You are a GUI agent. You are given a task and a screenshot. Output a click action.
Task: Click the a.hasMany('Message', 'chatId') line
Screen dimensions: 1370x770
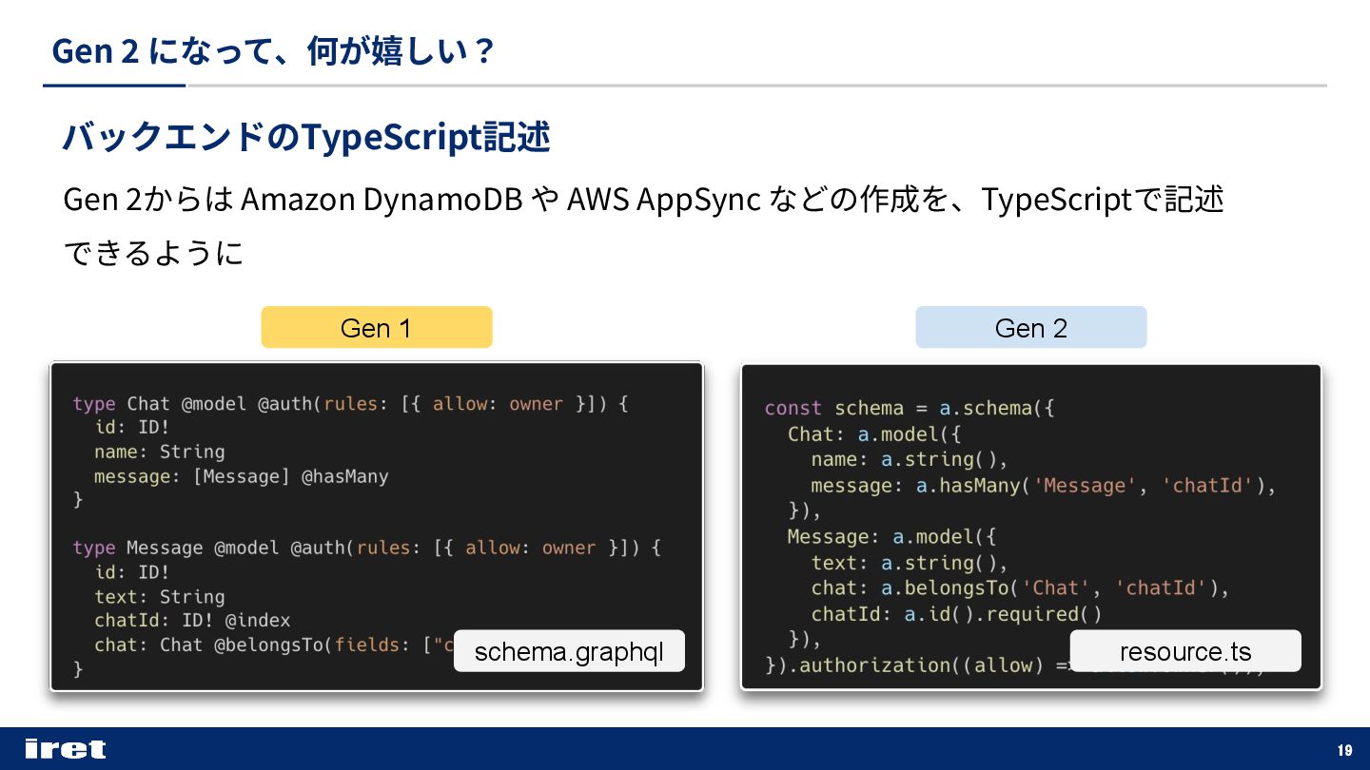point(1044,486)
